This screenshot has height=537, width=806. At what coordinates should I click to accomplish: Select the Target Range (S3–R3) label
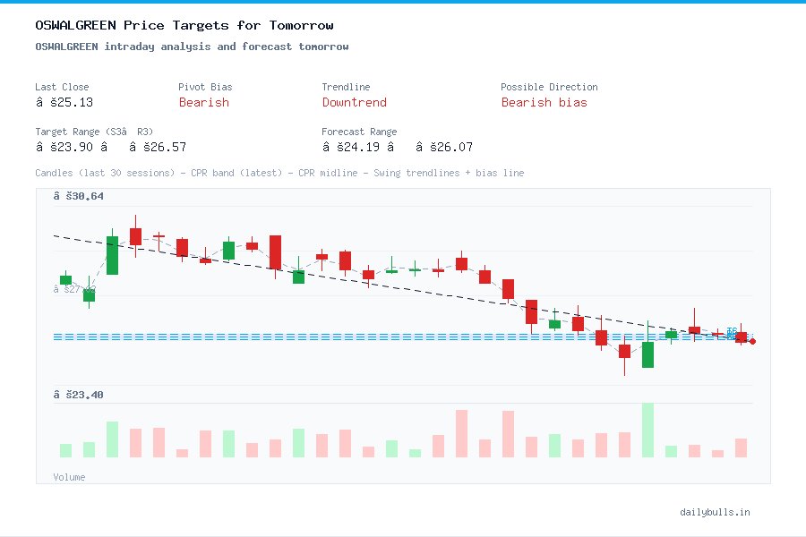(94, 132)
